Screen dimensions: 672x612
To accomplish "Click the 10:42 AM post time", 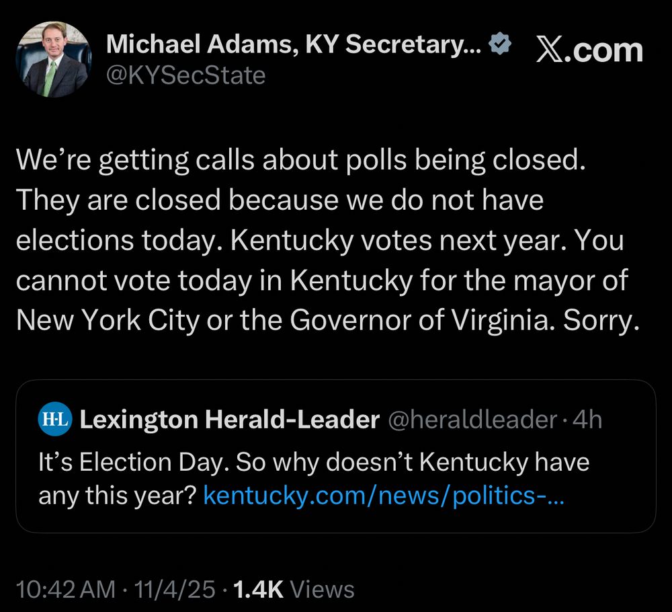I will (65, 590).
